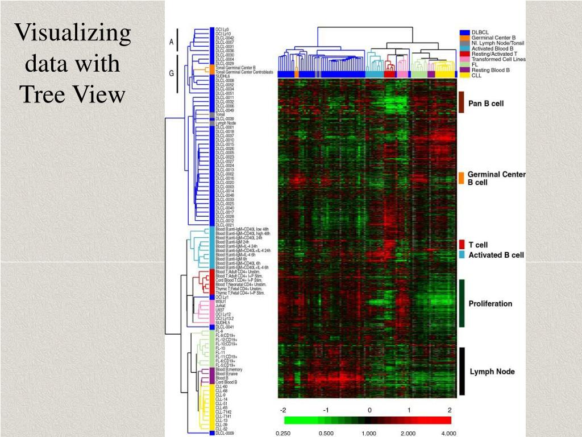
Task: Click the orange bar beside Germinal Center B cell
Action: [x=462, y=178]
